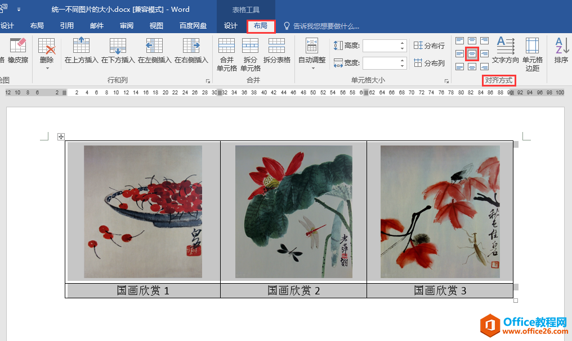Align cell content top left
This screenshot has width=572, height=341.
coord(459,40)
